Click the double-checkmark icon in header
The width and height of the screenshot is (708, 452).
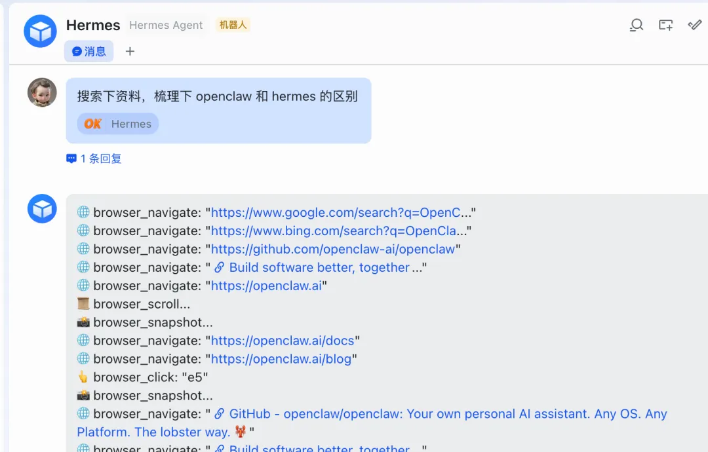[x=694, y=25]
